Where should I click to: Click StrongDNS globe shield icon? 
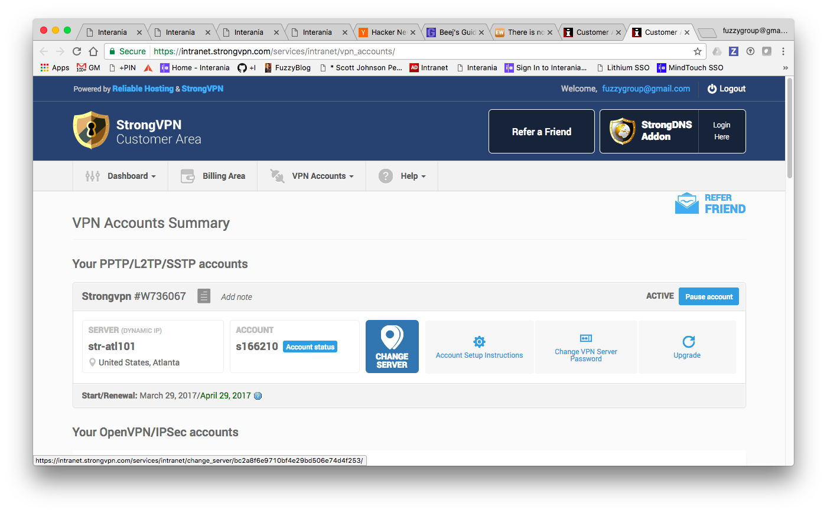(x=623, y=131)
